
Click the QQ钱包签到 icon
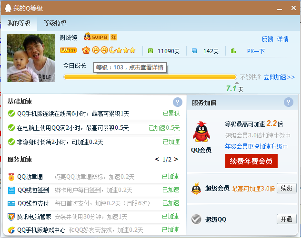coord(11,190)
